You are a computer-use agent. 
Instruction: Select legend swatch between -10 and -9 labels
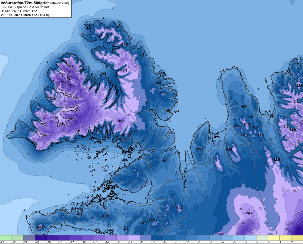point(157,238)
